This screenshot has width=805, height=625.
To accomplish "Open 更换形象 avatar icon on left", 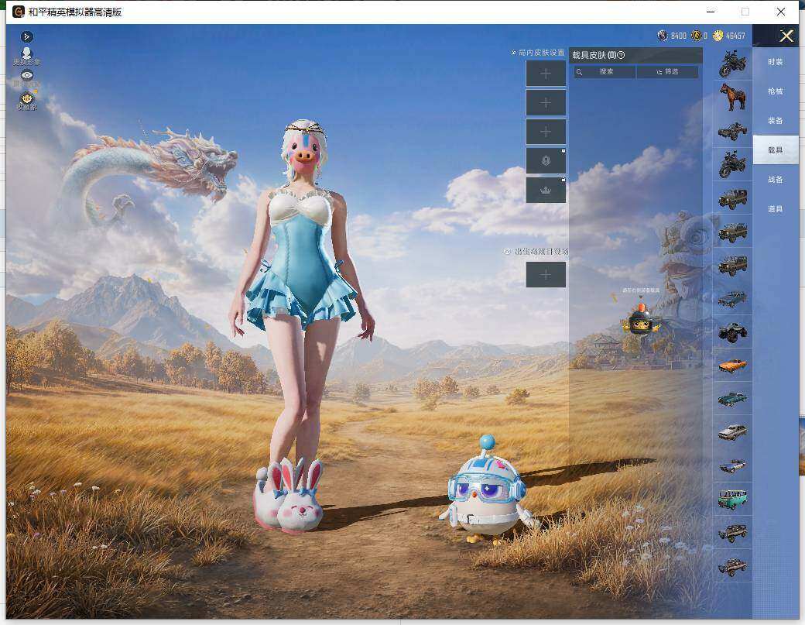I will pyautogui.click(x=26, y=56).
